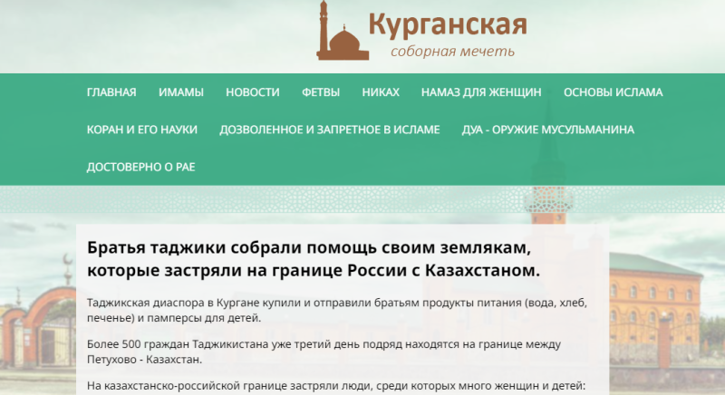Click the соборная мечеть subtitle
This screenshot has width=725, height=395.
point(452,51)
